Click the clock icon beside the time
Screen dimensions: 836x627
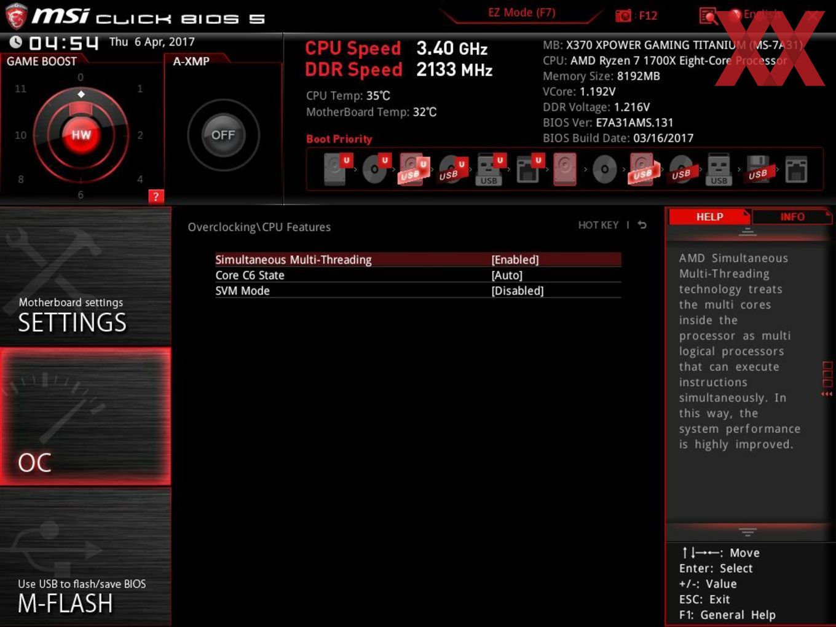[x=16, y=42]
